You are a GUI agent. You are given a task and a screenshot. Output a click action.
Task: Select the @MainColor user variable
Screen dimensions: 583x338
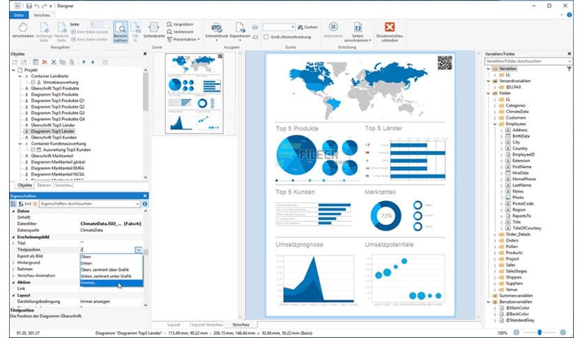point(517,308)
